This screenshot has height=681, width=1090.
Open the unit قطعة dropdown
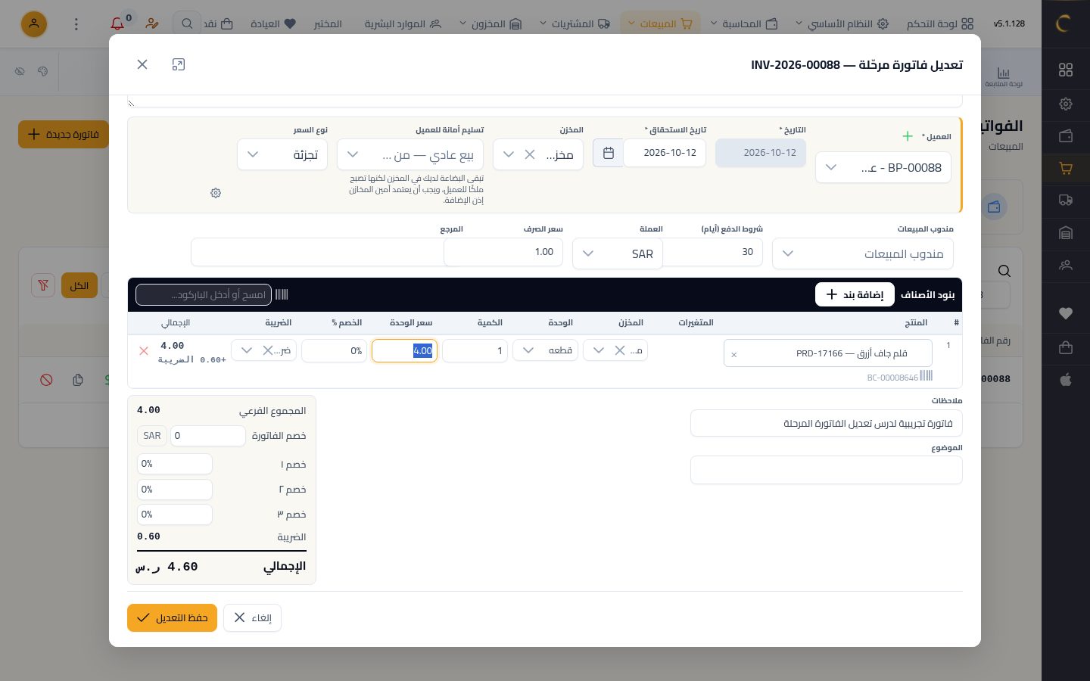[x=546, y=350]
